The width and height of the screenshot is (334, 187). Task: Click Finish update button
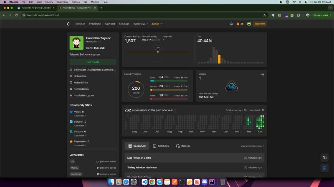pos(321,15)
